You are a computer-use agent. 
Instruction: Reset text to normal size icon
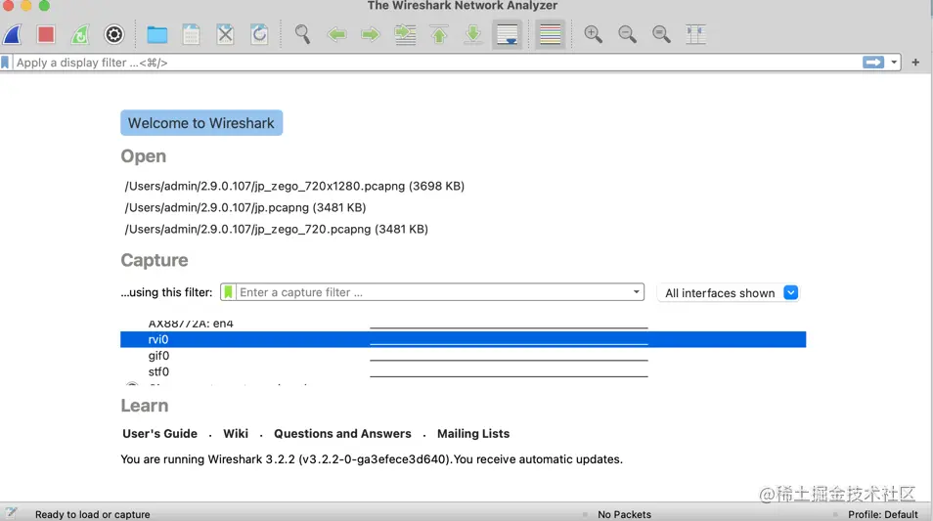pyautogui.click(x=661, y=34)
